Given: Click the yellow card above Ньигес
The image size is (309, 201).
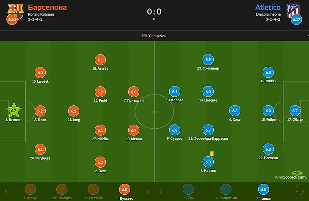Looking at the screenshot, I should (211, 154).
